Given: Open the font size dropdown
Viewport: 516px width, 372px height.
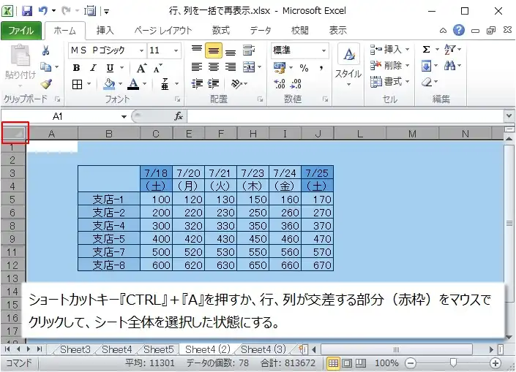Looking at the screenshot, I should (x=176, y=50).
